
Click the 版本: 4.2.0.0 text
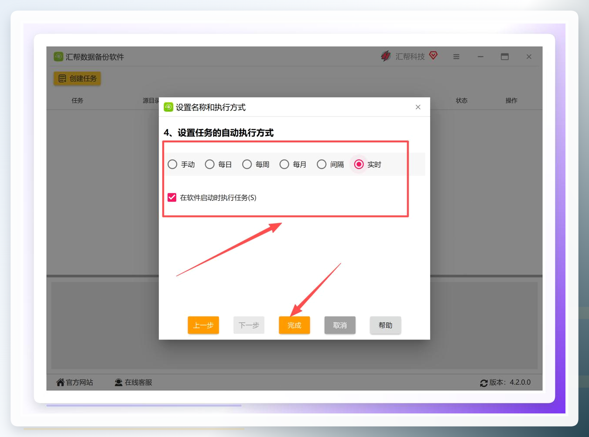510,382
